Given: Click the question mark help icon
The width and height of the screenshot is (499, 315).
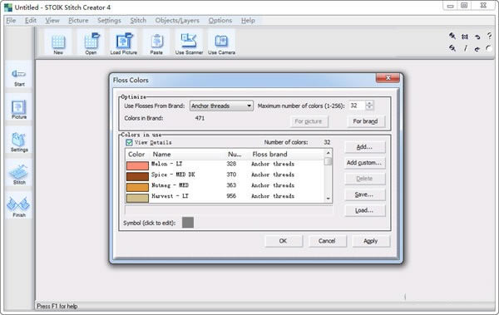Looking at the screenshot, I should tap(490, 36).
